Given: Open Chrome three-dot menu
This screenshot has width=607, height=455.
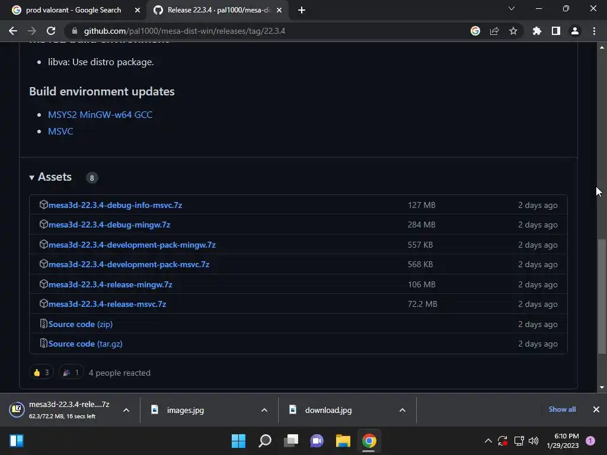Looking at the screenshot, I should (x=594, y=31).
